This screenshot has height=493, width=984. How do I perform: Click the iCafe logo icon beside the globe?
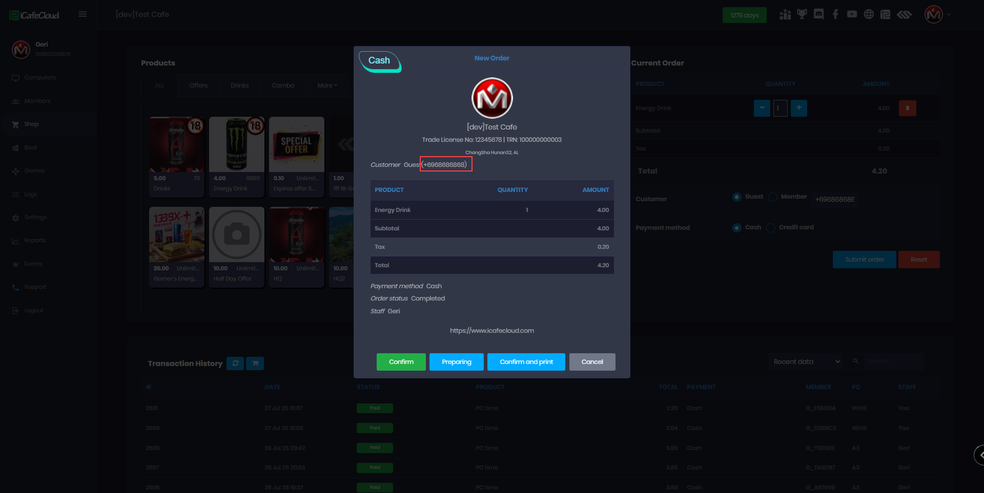coord(885,14)
